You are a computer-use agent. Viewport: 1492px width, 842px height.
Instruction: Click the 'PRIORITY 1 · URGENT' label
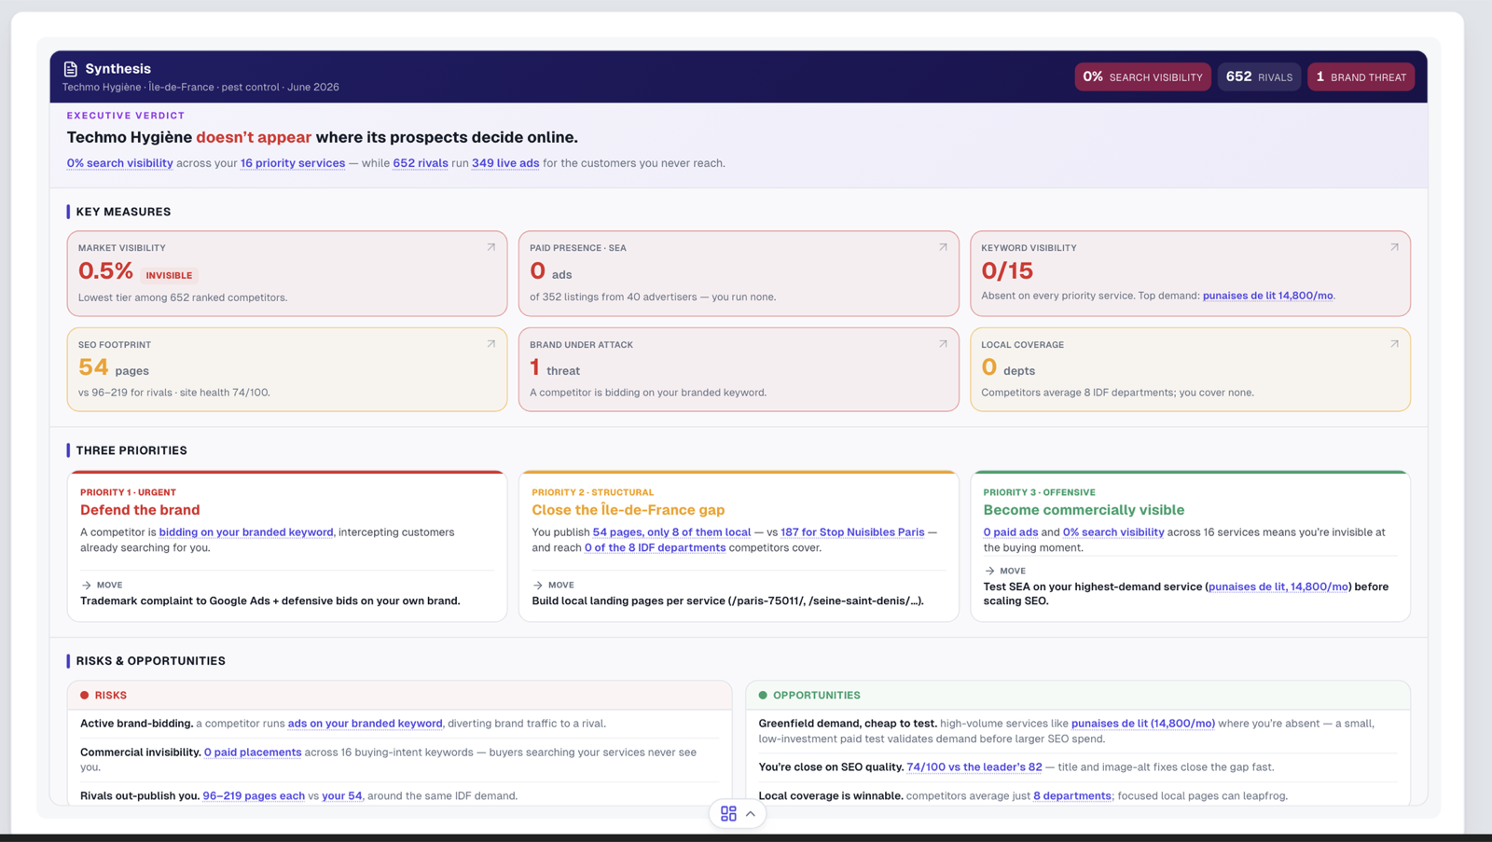(128, 492)
